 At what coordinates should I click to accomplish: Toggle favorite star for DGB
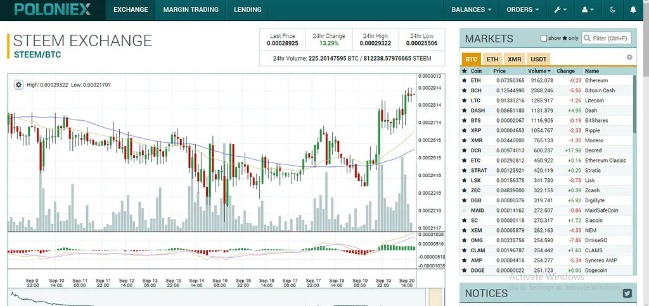coord(464,200)
